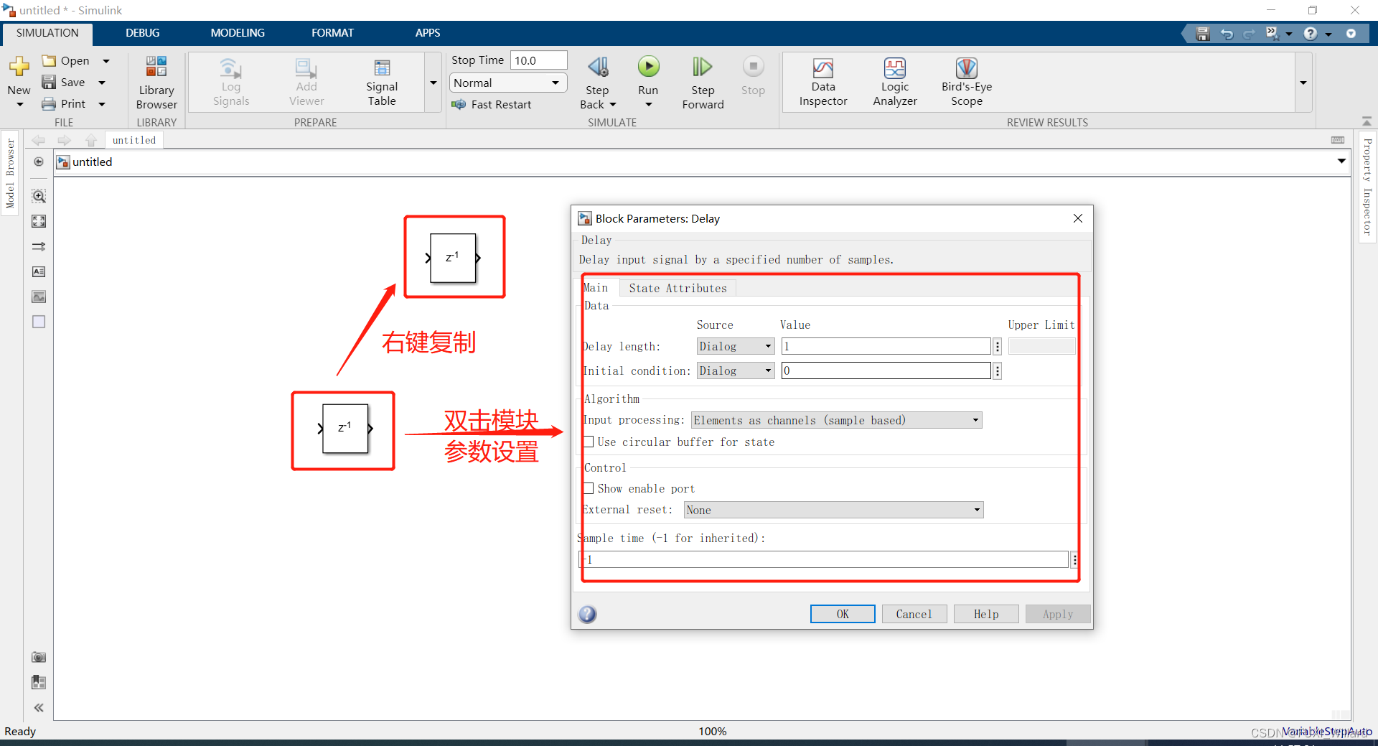Click Fit to View in the palette

pyautogui.click(x=39, y=221)
